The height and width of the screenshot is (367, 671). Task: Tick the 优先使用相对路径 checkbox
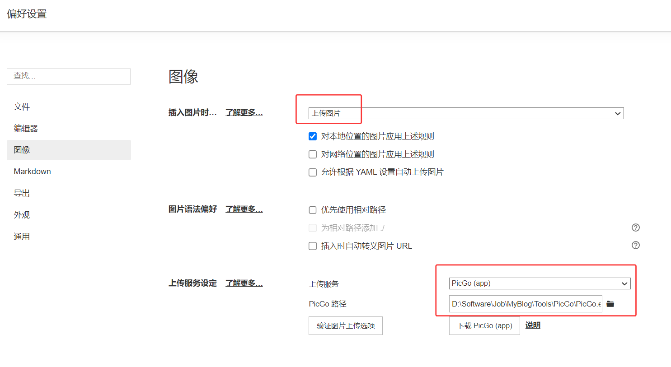point(313,210)
